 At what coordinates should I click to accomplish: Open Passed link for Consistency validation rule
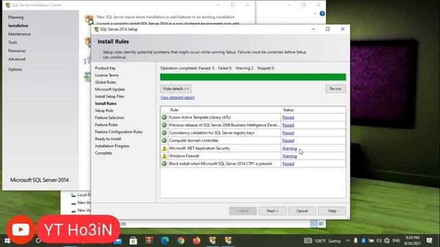point(288,132)
